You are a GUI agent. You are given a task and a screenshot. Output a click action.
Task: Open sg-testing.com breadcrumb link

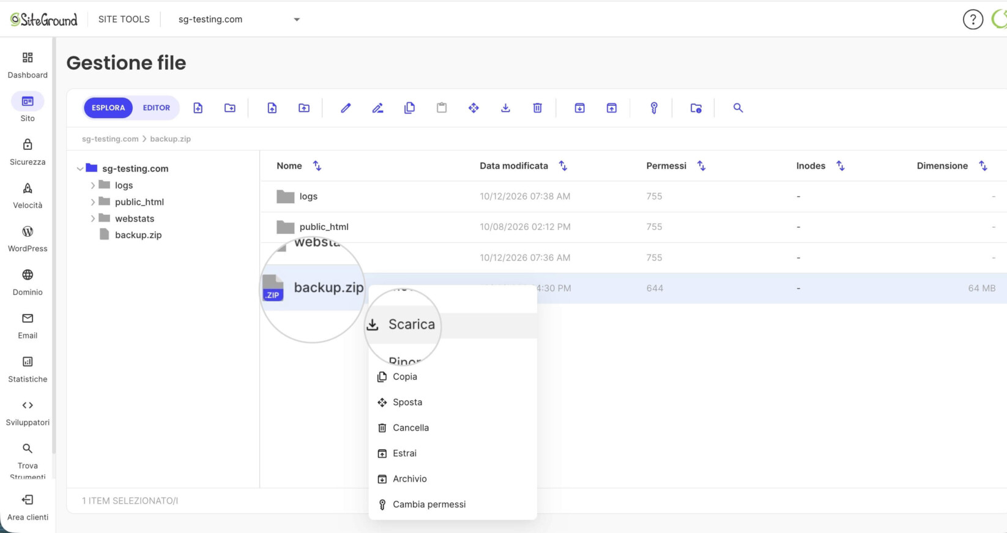click(110, 139)
